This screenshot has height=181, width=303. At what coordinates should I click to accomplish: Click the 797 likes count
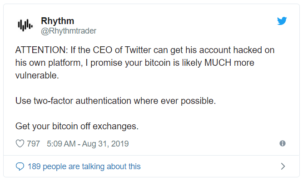pyautogui.click(x=33, y=144)
